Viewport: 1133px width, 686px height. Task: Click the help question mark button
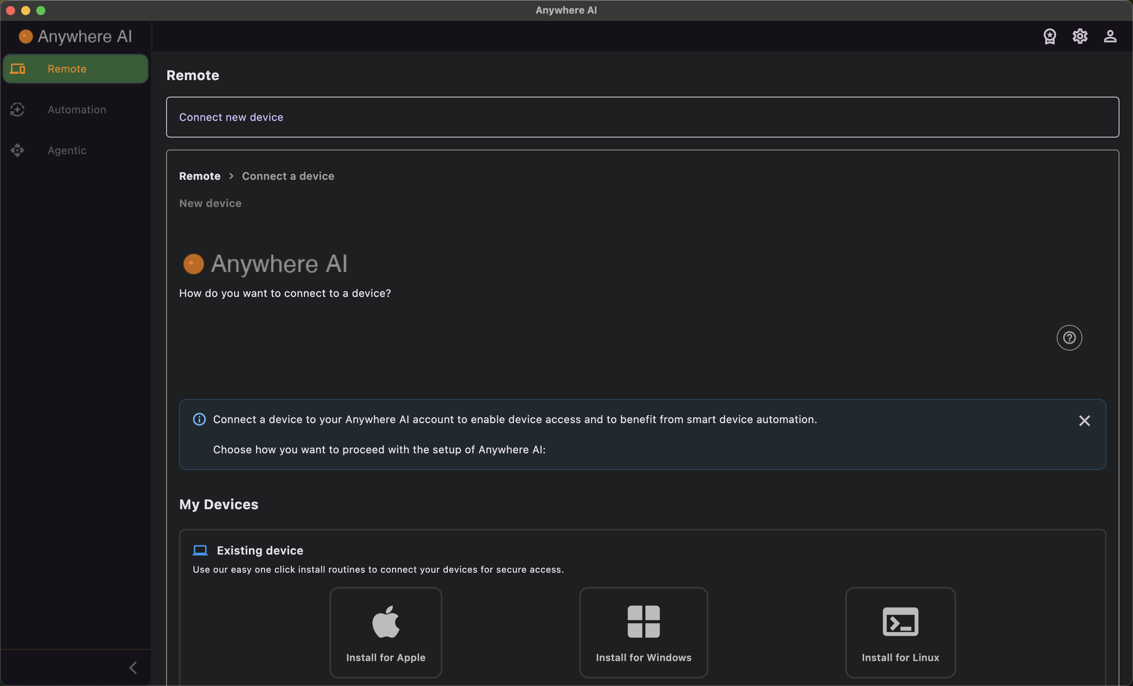[1070, 338]
